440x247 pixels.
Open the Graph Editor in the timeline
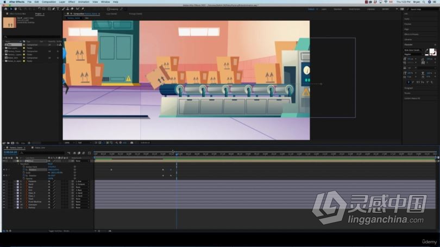point(90,153)
